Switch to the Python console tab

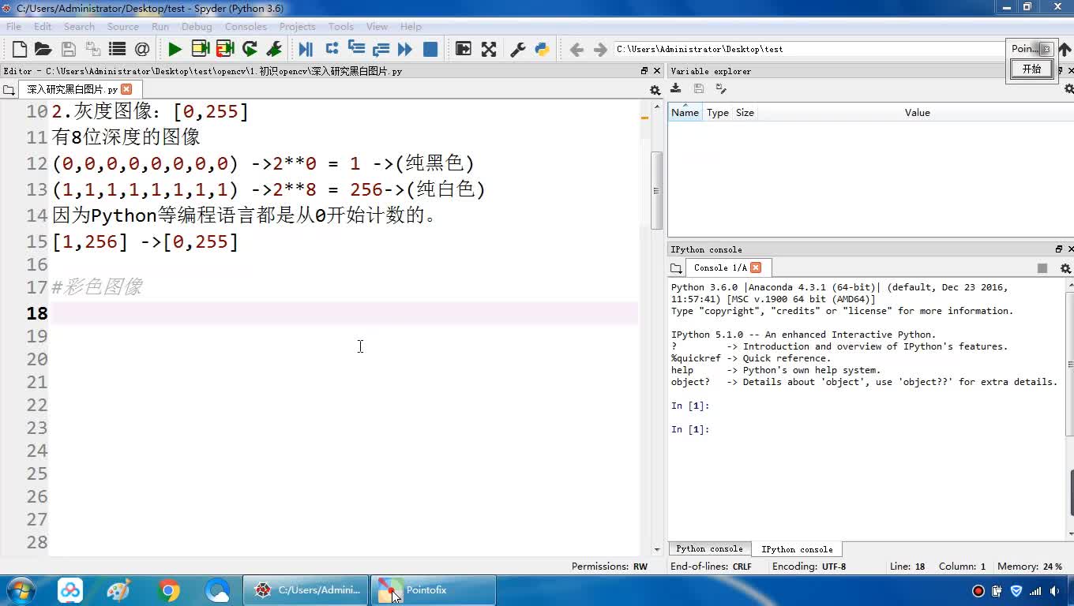709,549
